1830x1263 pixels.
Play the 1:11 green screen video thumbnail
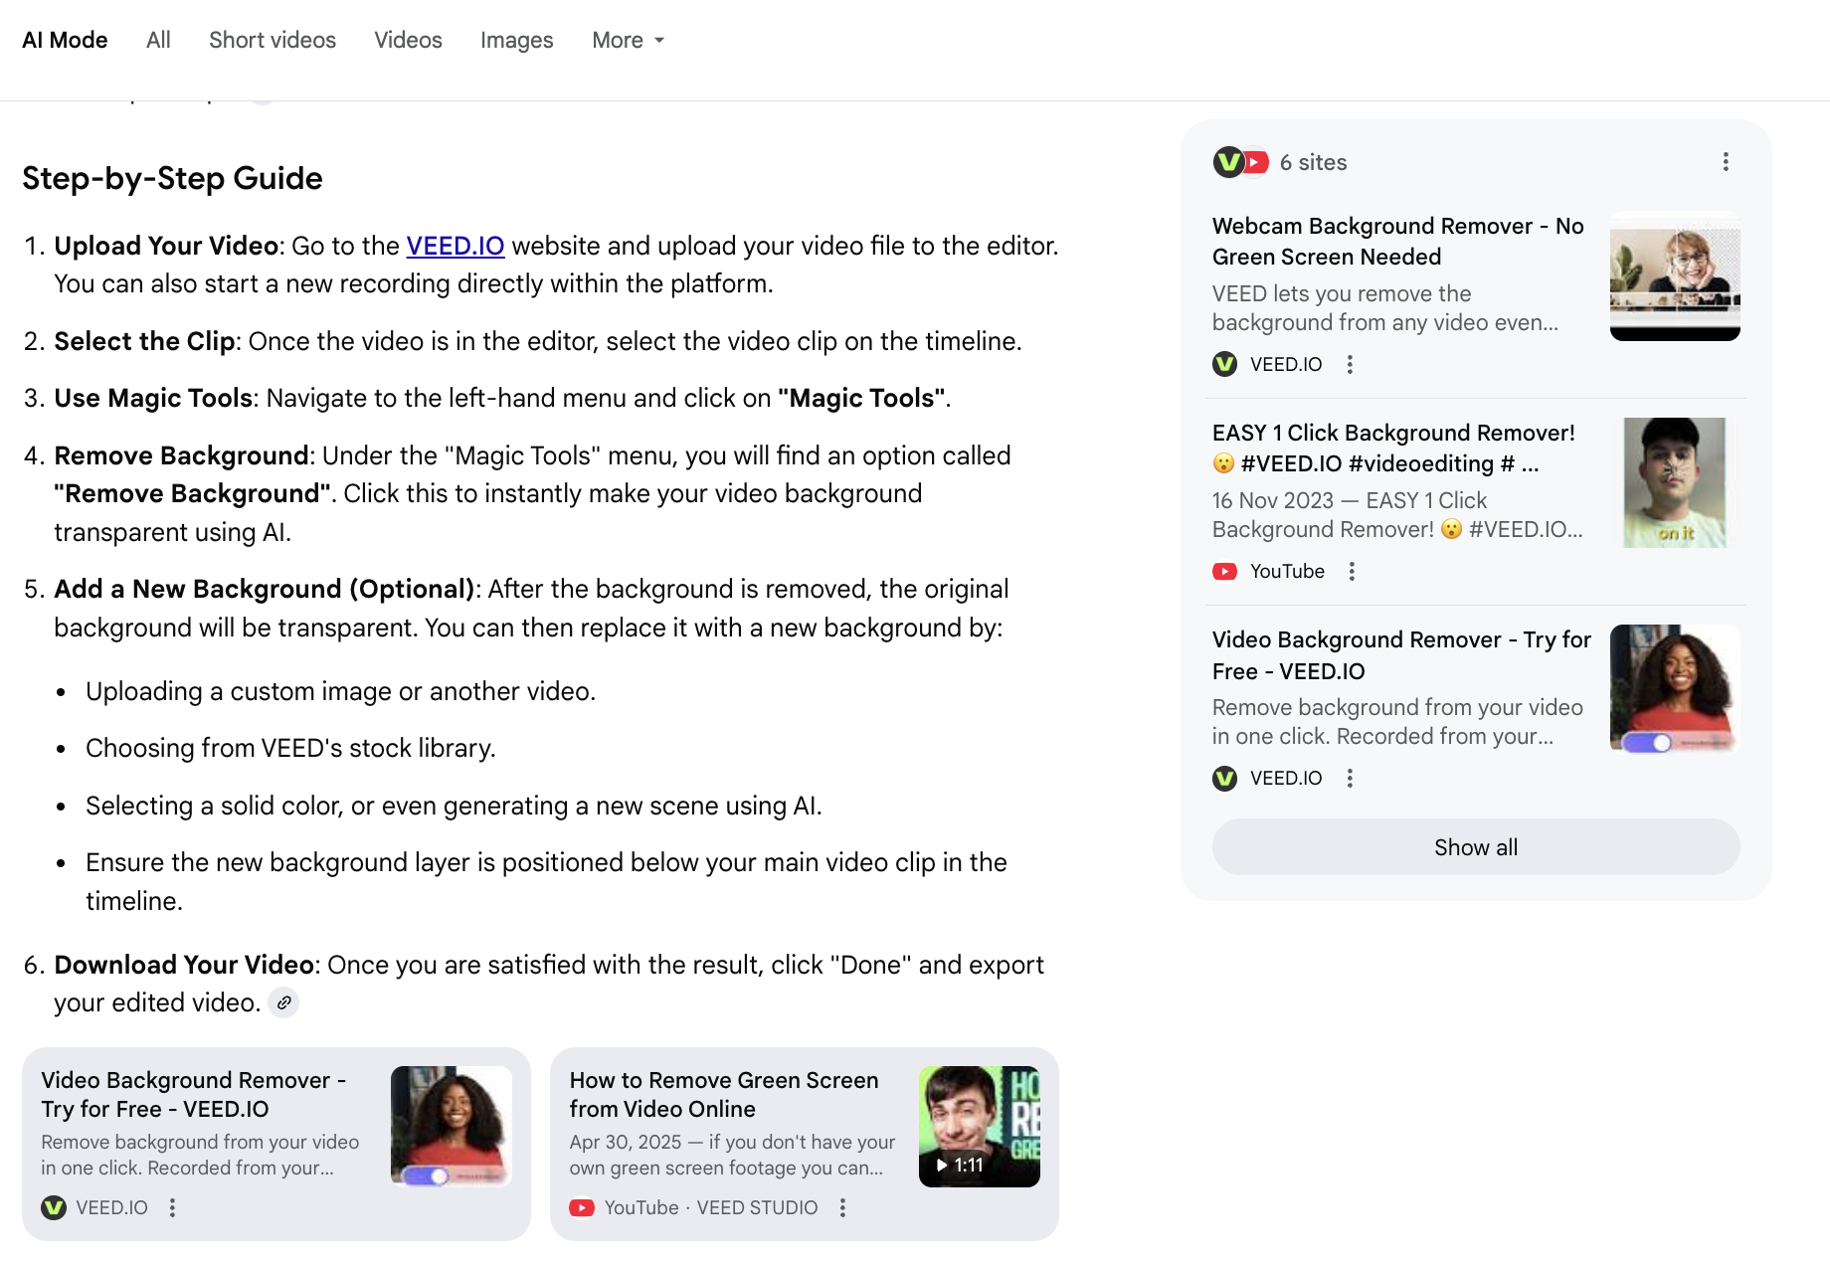click(x=980, y=1127)
